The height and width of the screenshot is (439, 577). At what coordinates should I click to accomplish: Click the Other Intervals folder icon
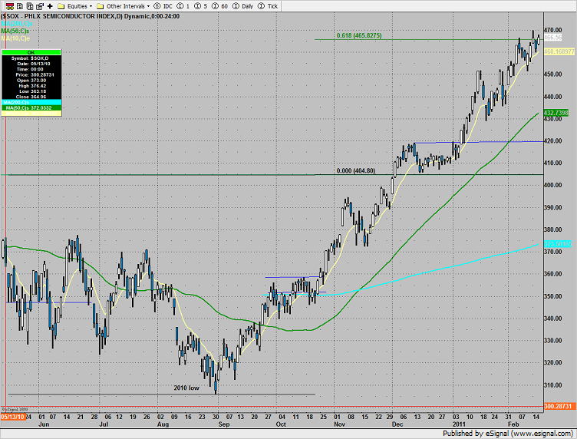100,5
